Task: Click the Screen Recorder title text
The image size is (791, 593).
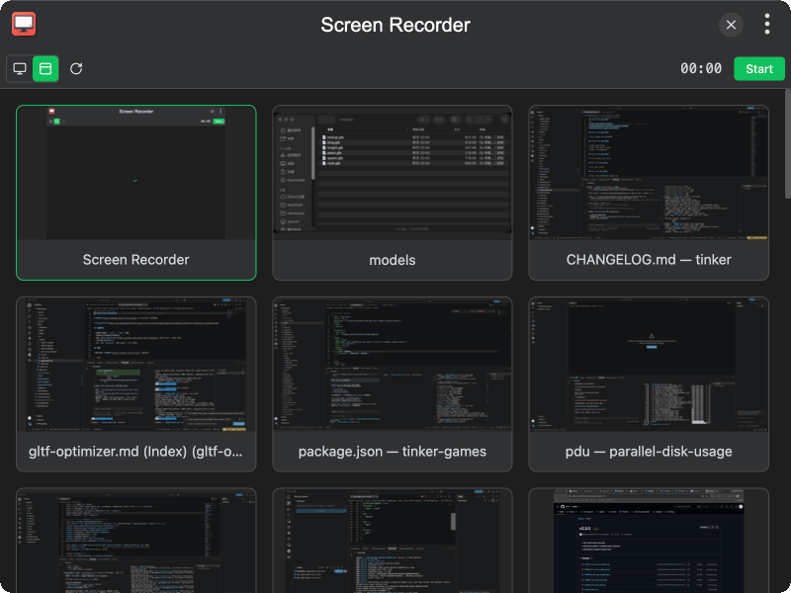Action: point(395,25)
